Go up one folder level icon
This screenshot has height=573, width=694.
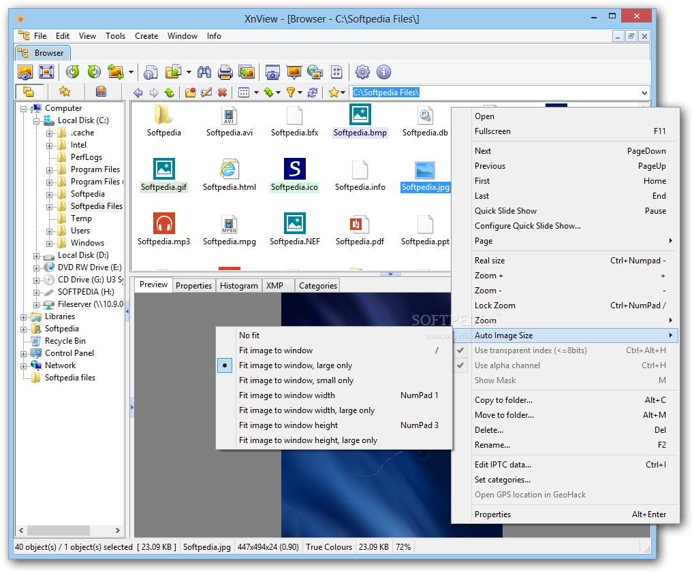[x=169, y=93]
